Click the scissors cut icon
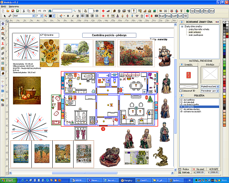Viewport: 229px width, 183px height. click(x=24, y=11)
